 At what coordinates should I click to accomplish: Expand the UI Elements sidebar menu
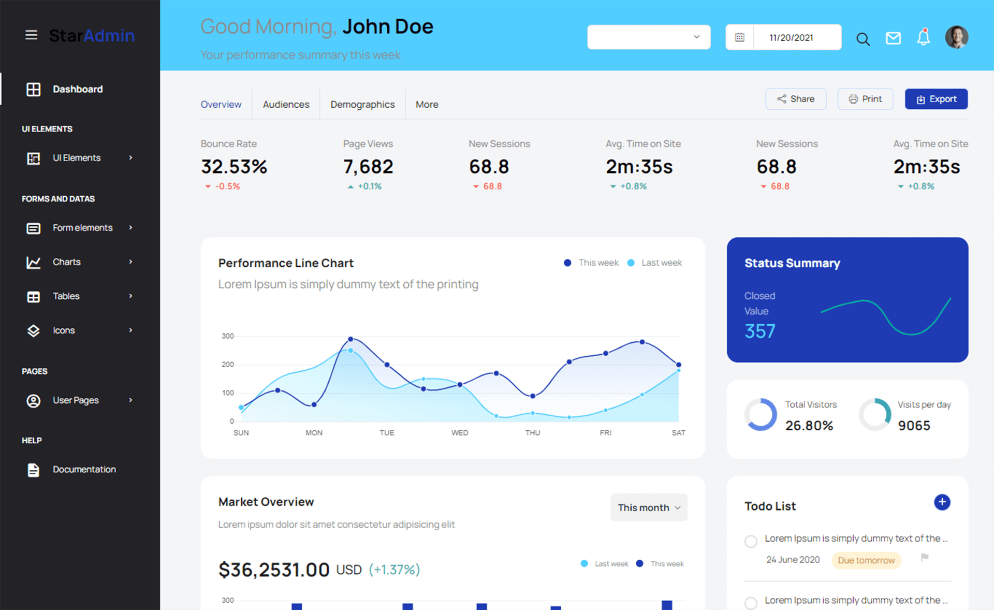(76, 157)
